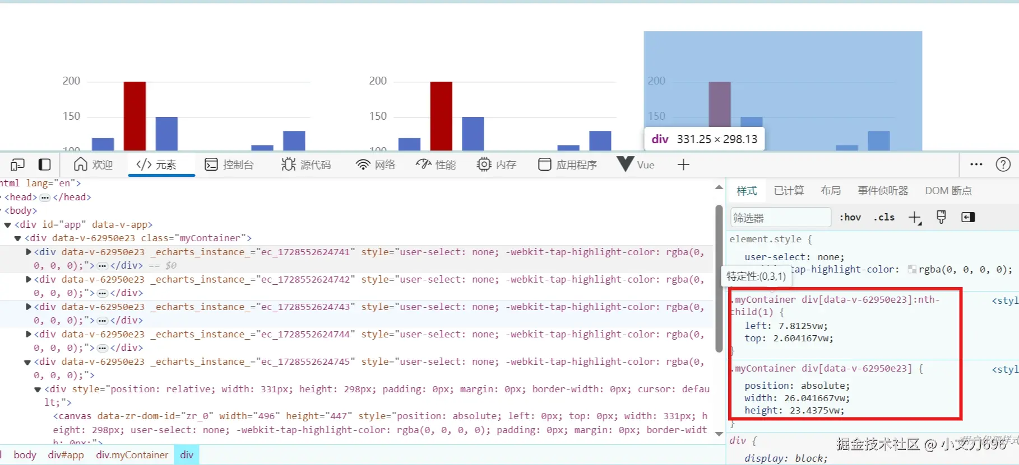Toggle the inspect element picker icon
The image size is (1019, 465).
17,165
